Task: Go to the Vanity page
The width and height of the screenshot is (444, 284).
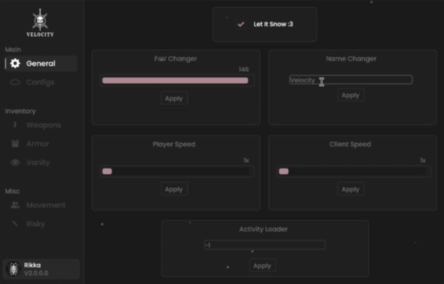Action: (41, 162)
